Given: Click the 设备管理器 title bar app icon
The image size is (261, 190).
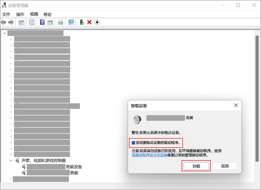Looking at the screenshot, I should pos(4,5).
